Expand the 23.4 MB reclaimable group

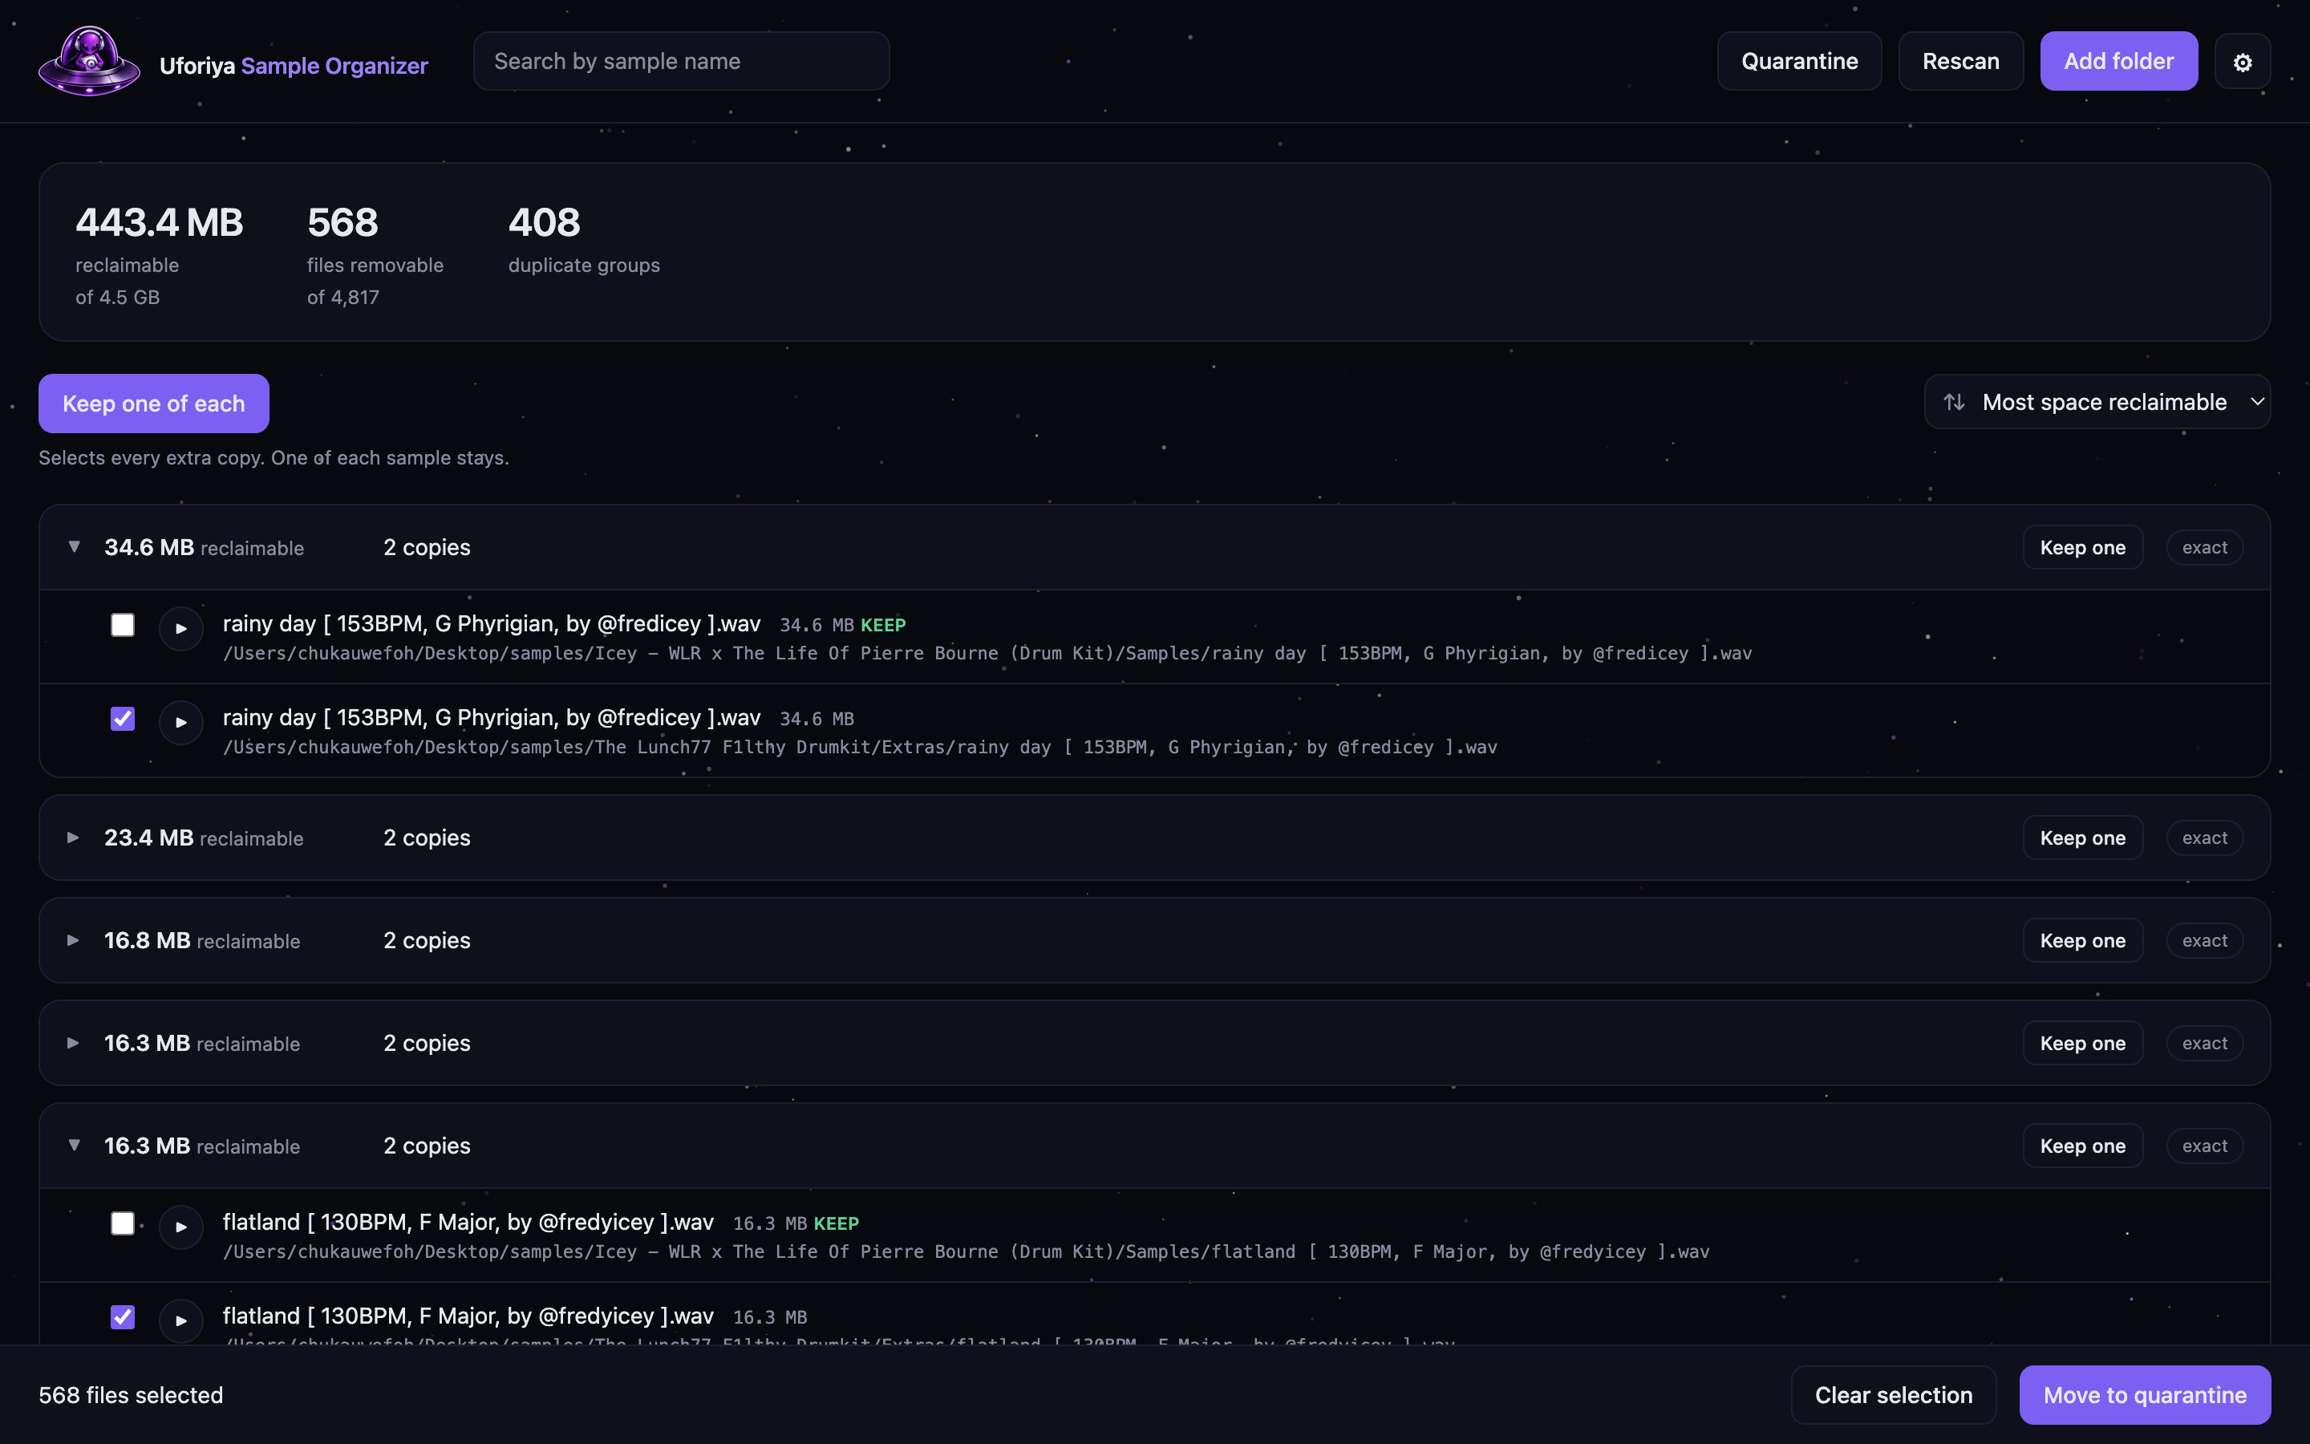[74, 838]
